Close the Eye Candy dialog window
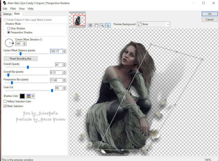Viewport: 219px width, 161px height. coord(213,3)
